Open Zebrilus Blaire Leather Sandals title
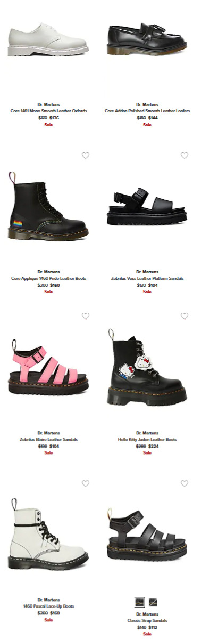218x639 pixels. [x=48, y=439]
